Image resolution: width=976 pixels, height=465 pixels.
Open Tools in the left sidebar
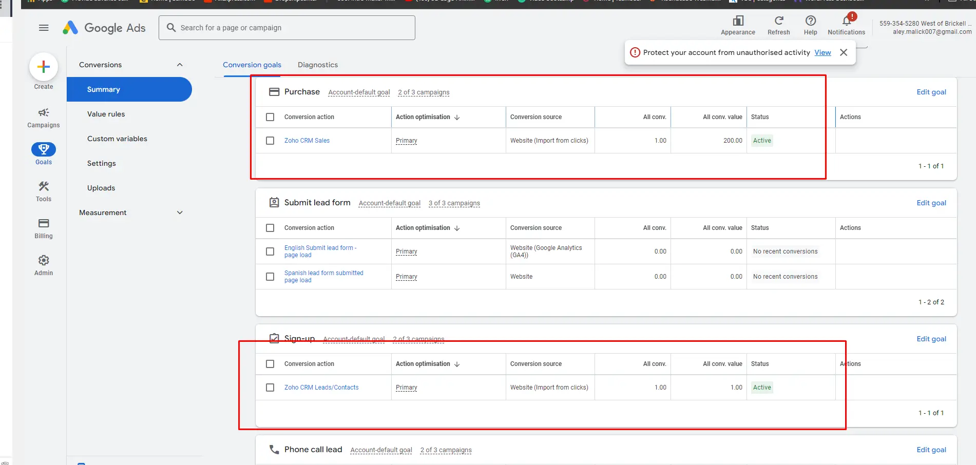[44, 191]
